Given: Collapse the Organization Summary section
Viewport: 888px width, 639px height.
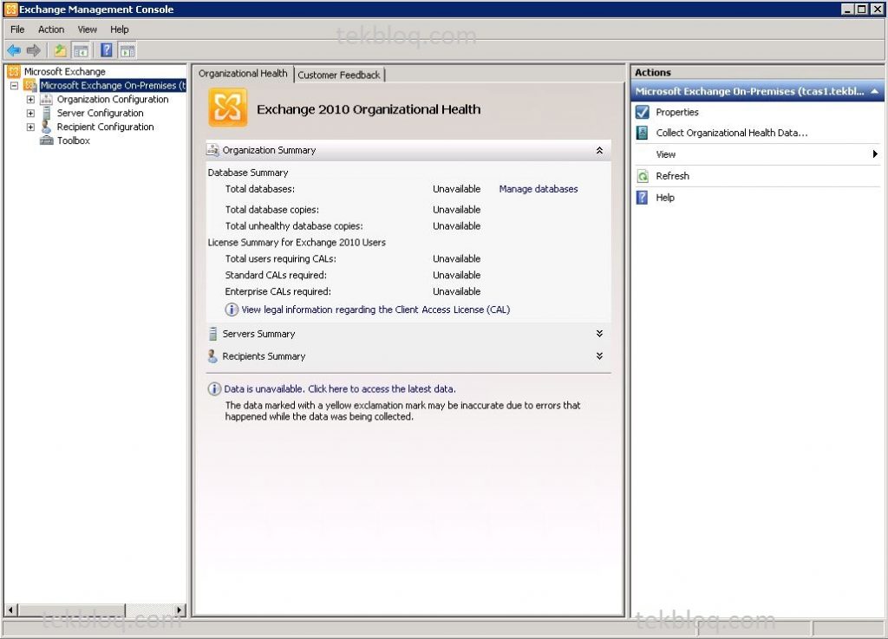Looking at the screenshot, I should 599,150.
